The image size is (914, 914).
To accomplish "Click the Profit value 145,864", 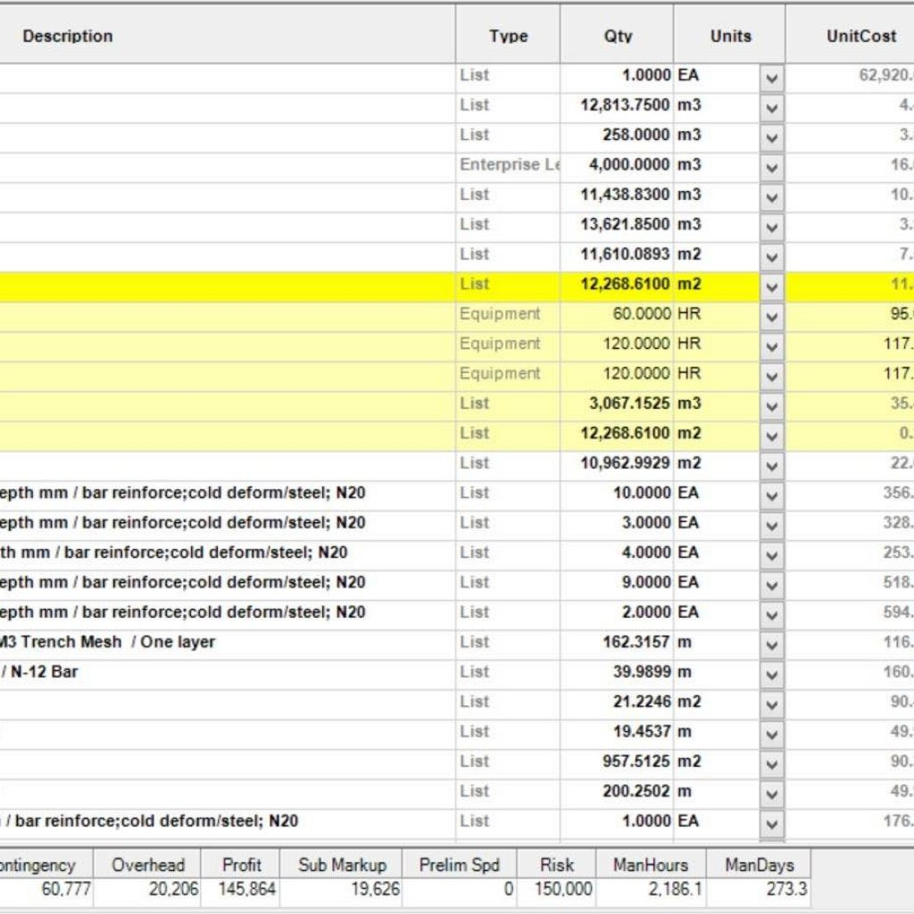I will 240,889.
